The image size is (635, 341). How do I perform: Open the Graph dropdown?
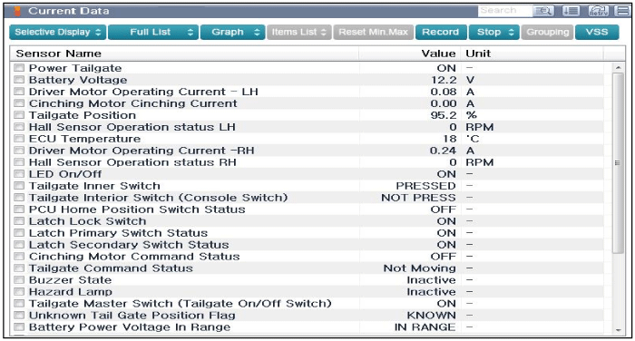[x=233, y=32]
